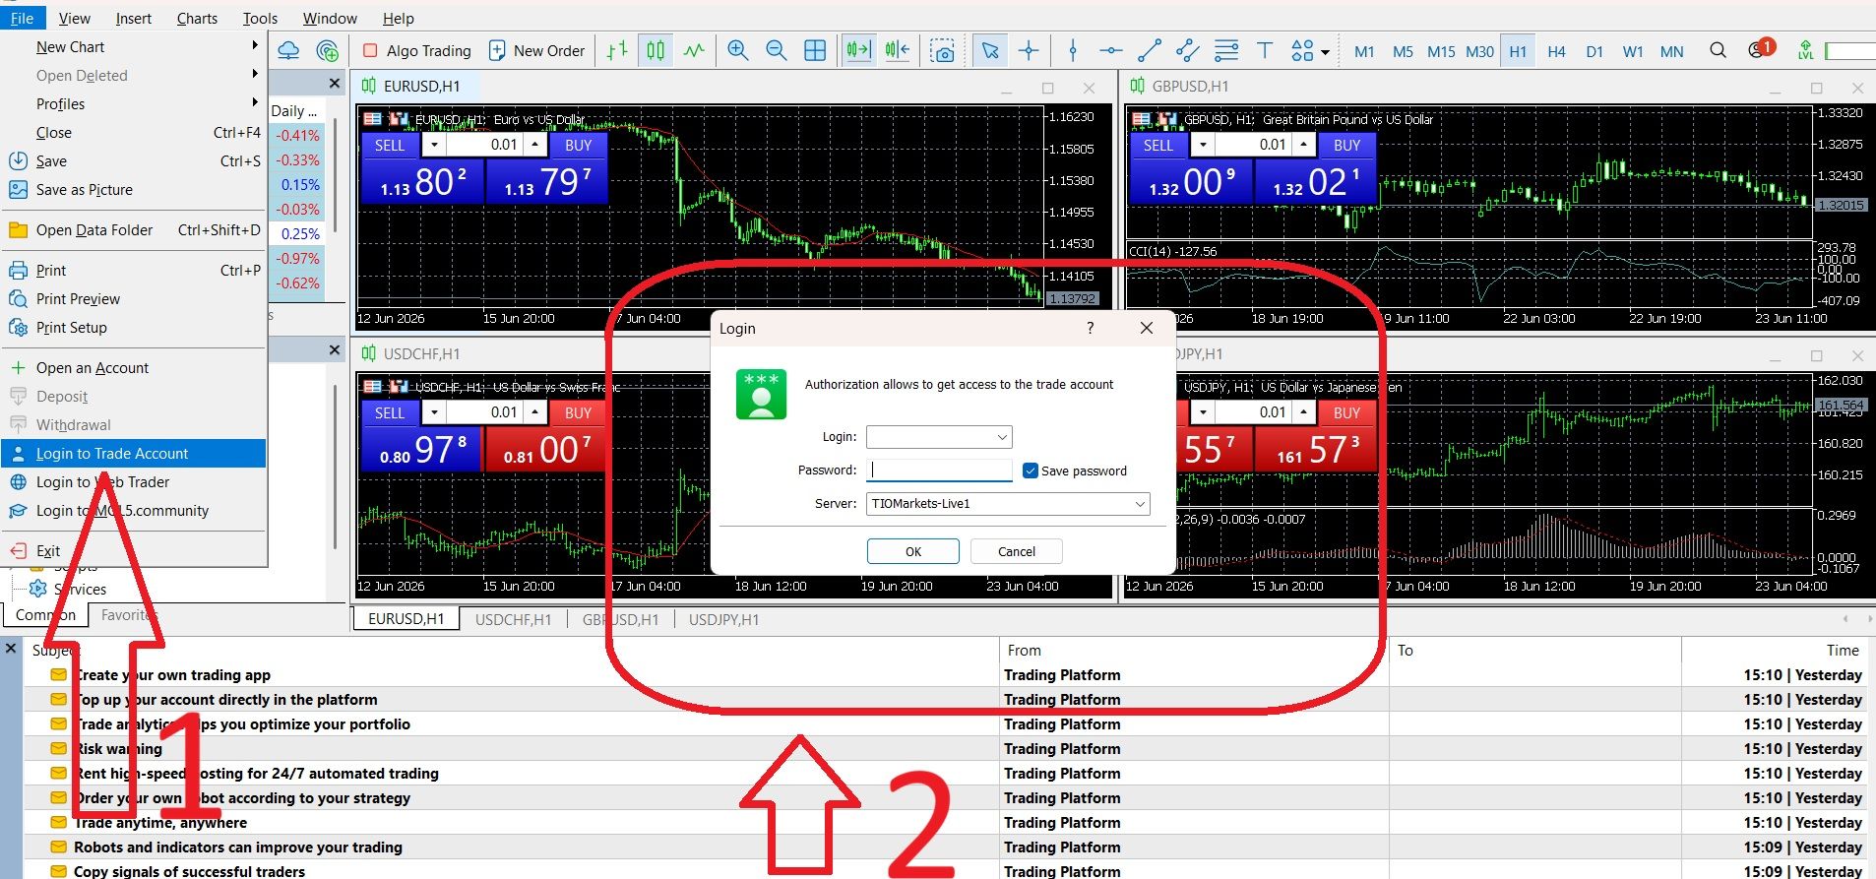This screenshot has height=879, width=1876.
Task: Switch timeframe to H4
Action: (1556, 51)
